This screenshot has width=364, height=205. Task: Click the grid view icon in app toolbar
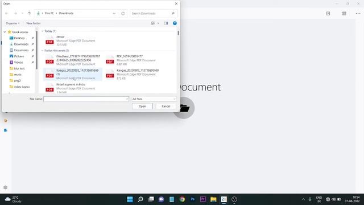(x=344, y=14)
